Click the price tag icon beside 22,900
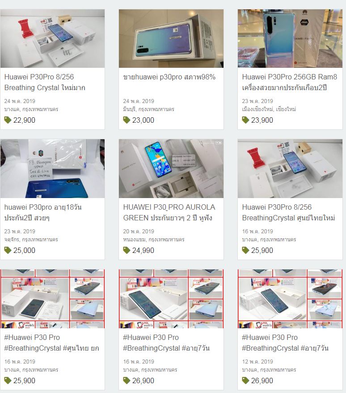Screen dimensions: 346x393 coord(8,120)
